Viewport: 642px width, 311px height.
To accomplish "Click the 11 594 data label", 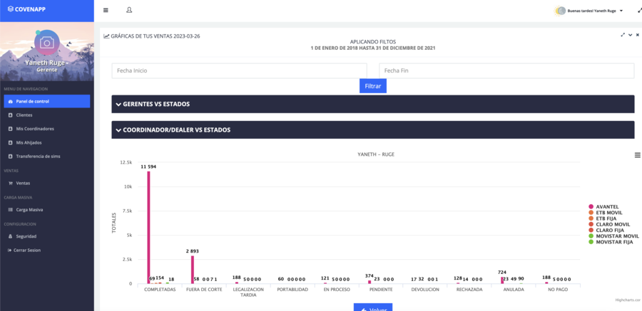I will pyautogui.click(x=148, y=167).
